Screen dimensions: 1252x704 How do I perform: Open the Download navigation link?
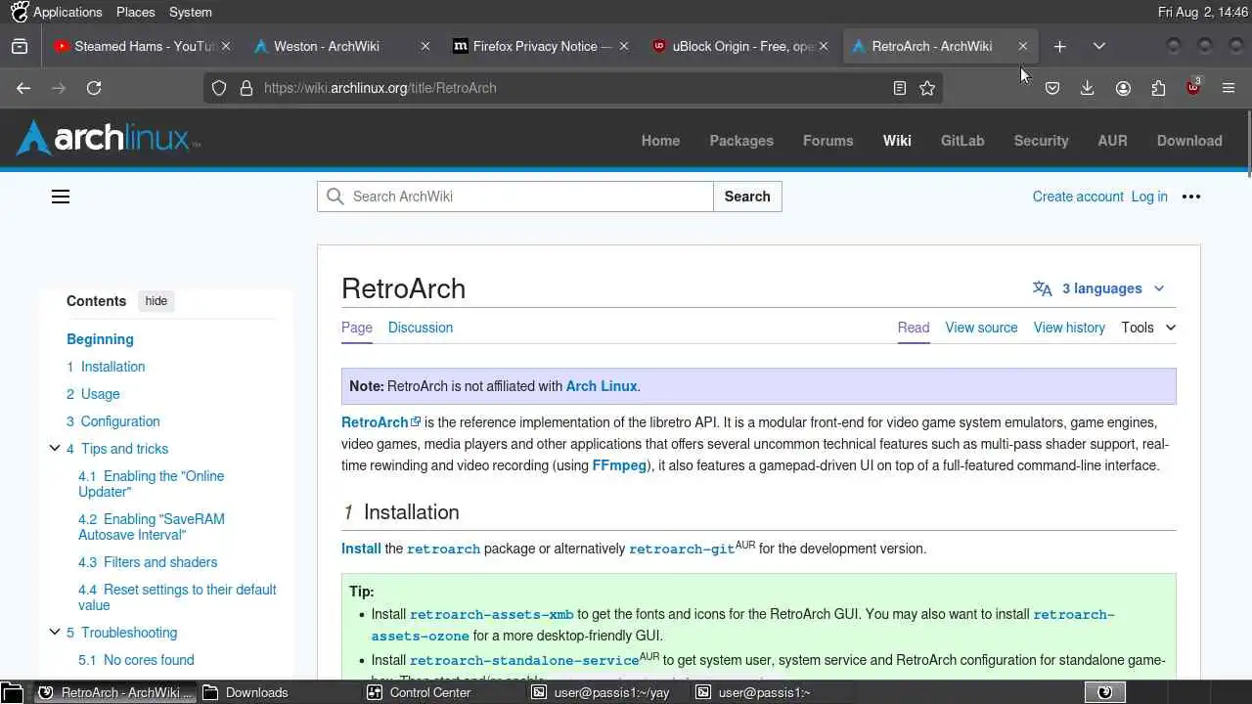(x=1189, y=141)
